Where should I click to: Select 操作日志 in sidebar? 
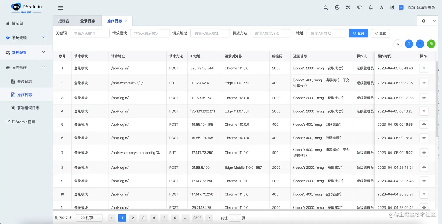point(26,95)
